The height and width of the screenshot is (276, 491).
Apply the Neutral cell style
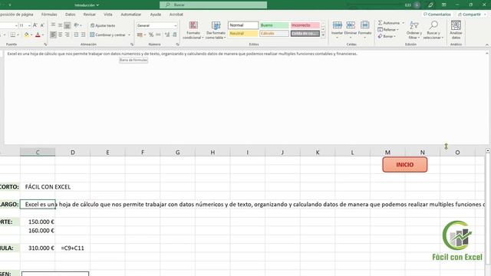click(x=243, y=33)
